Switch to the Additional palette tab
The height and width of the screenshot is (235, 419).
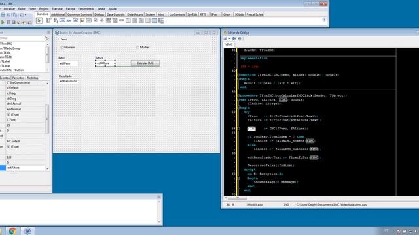pyautogui.click(x=58, y=14)
